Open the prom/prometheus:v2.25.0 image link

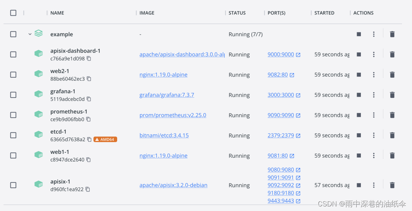click(173, 115)
